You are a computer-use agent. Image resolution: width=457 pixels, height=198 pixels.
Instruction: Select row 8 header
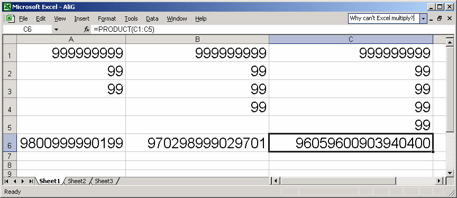tap(10, 165)
